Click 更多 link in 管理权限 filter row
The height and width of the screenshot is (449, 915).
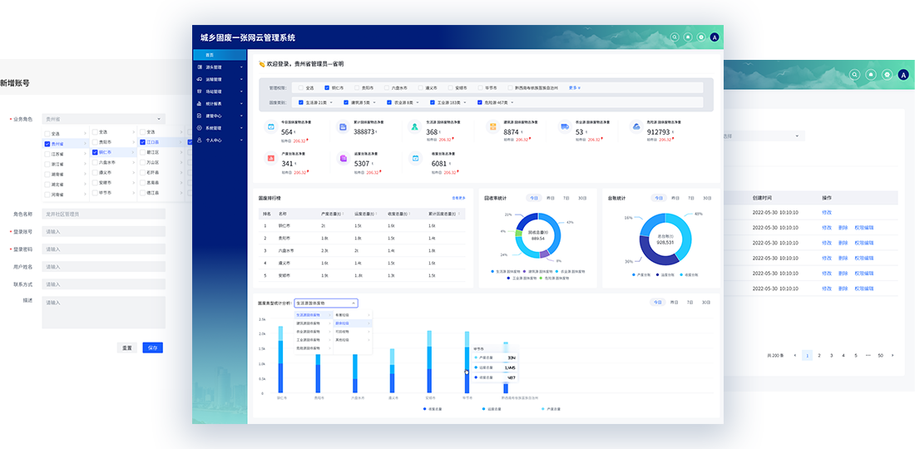pyautogui.click(x=574, y=87)
